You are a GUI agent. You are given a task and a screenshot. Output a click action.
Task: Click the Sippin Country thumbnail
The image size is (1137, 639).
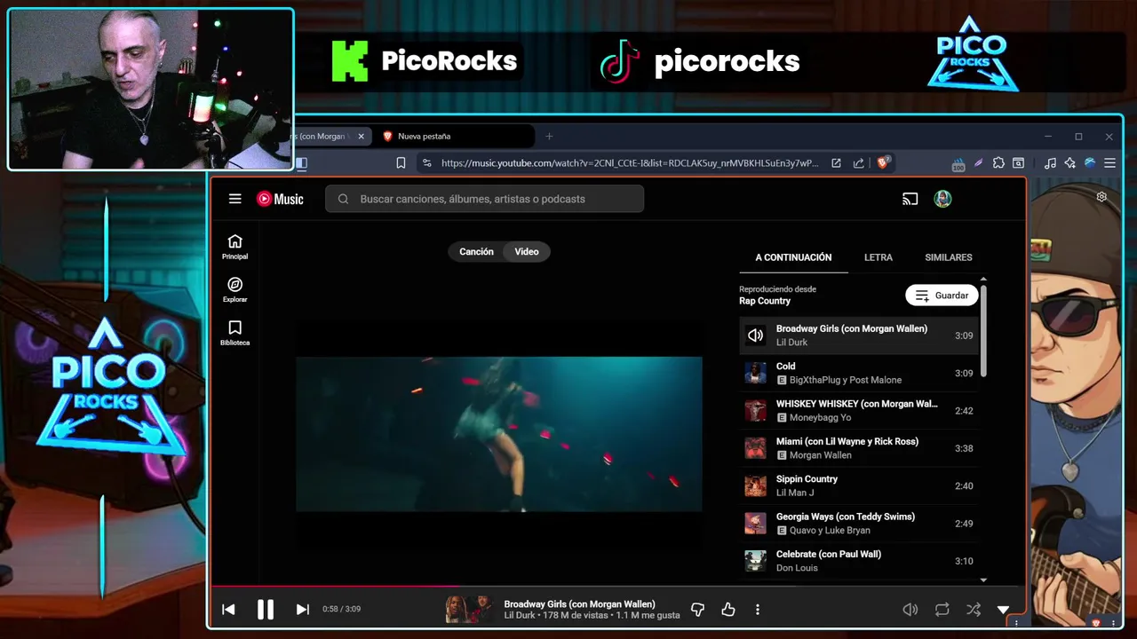point(755,485)
